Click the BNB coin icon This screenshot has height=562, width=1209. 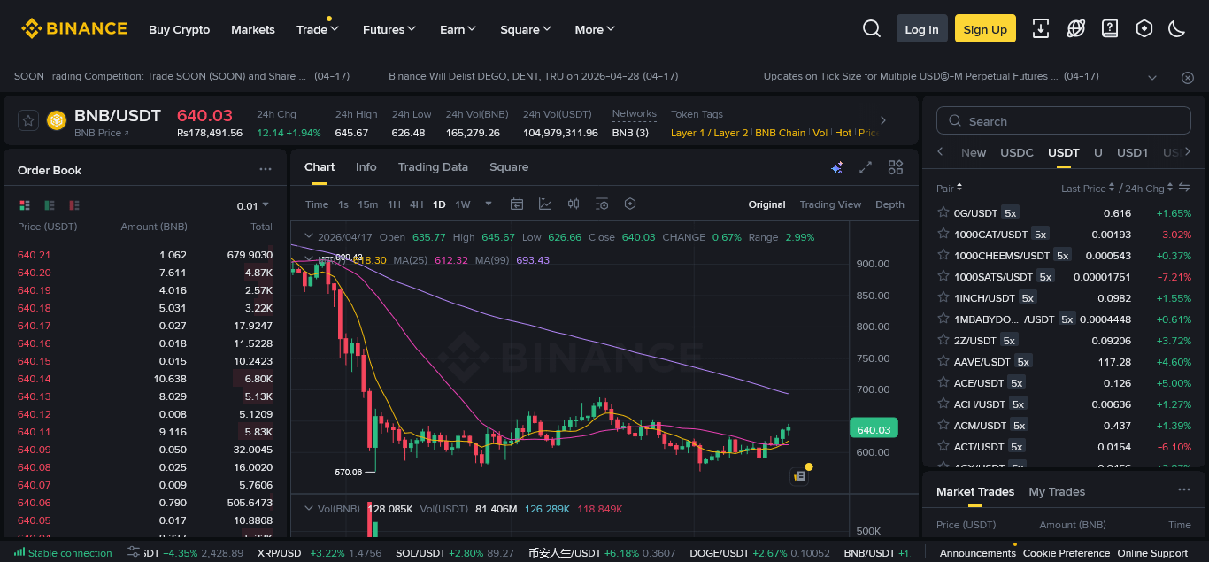pos(57,120)
